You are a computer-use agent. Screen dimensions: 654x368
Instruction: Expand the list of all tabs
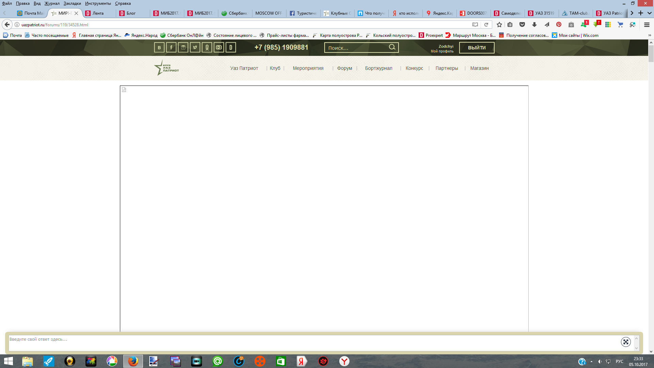pyautogui.click(x=650, y=13)
